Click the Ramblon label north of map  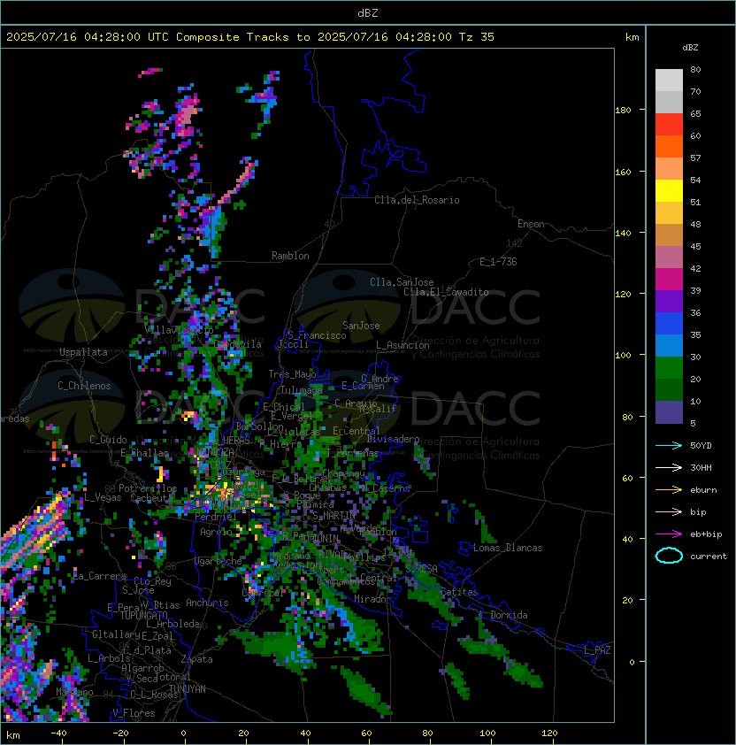(290, 256)
